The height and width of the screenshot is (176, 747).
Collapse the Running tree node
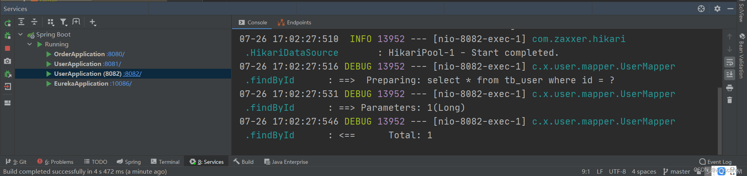click(x=30, y=44)
